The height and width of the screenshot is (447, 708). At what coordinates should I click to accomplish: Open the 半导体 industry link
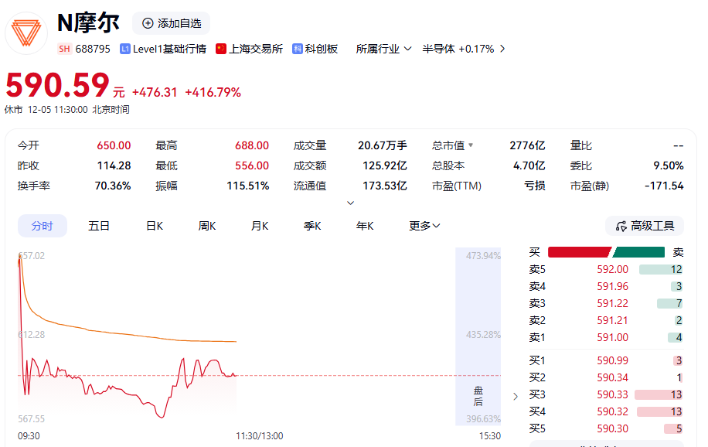point(438,49)
